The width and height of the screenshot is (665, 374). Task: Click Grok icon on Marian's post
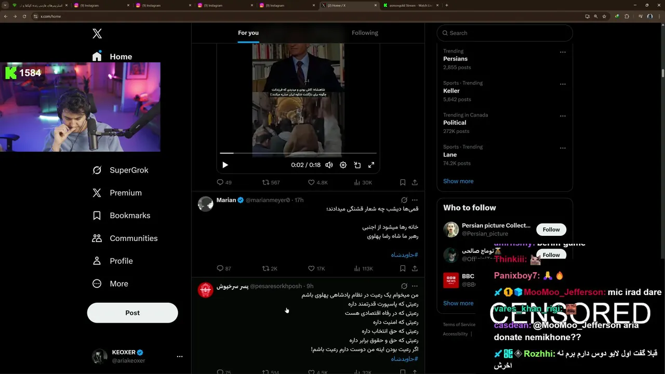click(x=404, y=200)
